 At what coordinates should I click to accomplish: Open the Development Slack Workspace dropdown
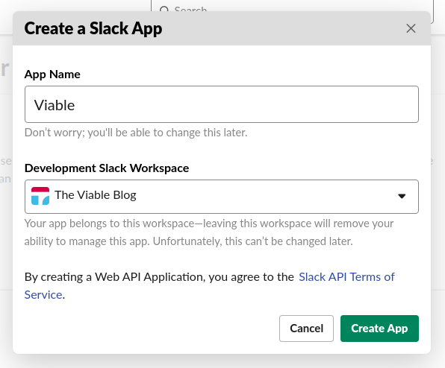point(221,197)
